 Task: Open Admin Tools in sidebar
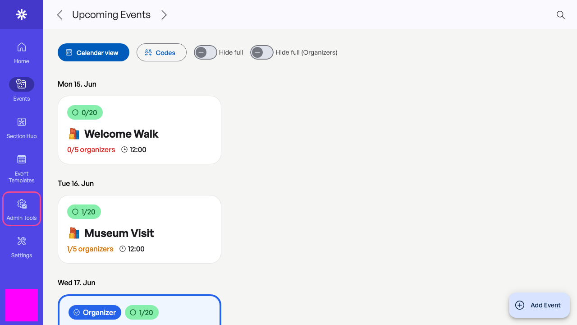click(22, 209)
